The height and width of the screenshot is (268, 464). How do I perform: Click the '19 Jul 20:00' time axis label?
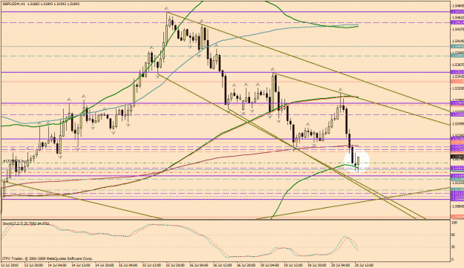[x=317, y=265]
